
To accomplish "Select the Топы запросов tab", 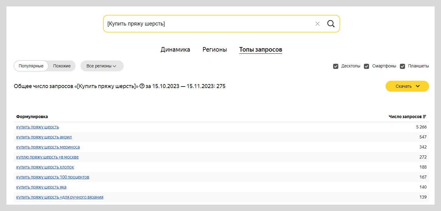I will (x=261, y=49).
